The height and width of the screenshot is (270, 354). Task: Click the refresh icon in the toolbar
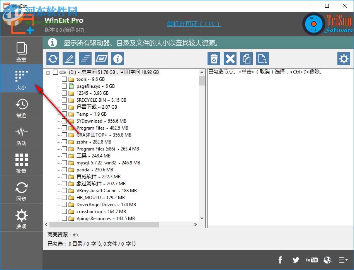pos(53,58)
